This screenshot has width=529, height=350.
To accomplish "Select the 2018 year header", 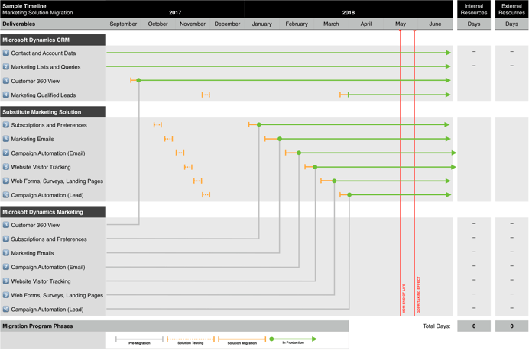I will (x=349, y=12).
